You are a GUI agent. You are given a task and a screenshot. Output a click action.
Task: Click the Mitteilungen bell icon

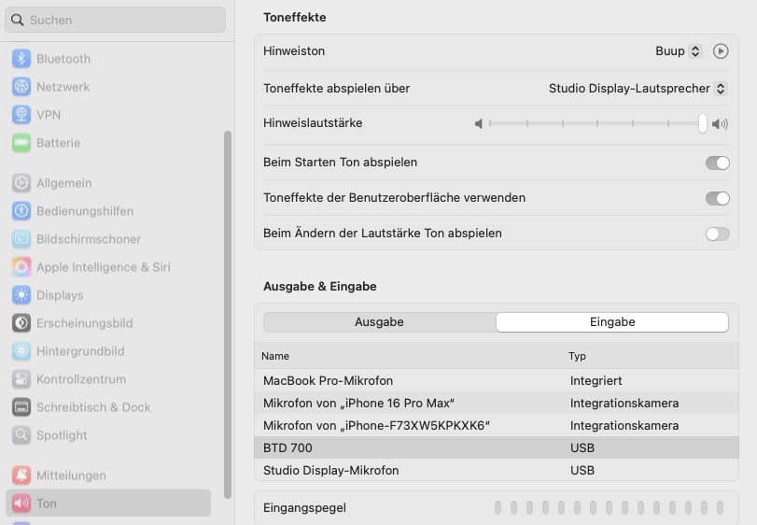point(21,475)
